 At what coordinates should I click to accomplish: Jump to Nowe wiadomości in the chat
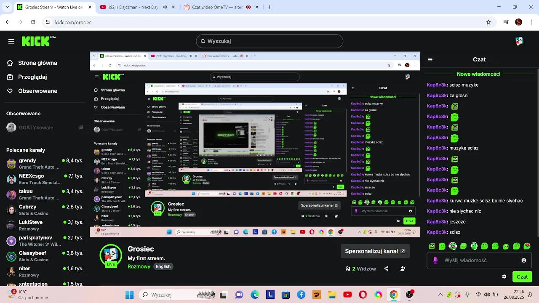[479, 74]
